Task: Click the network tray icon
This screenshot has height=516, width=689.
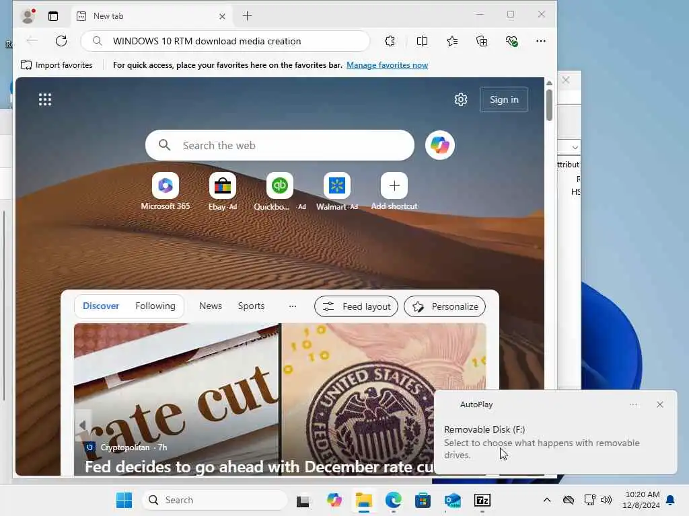Action: (589, 500)
